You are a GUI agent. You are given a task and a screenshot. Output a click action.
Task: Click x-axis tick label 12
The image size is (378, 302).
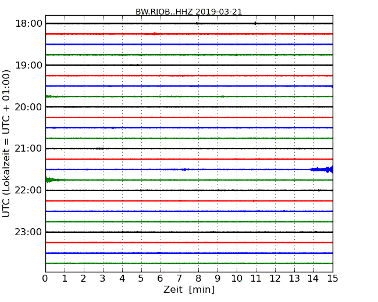point(275,279)
